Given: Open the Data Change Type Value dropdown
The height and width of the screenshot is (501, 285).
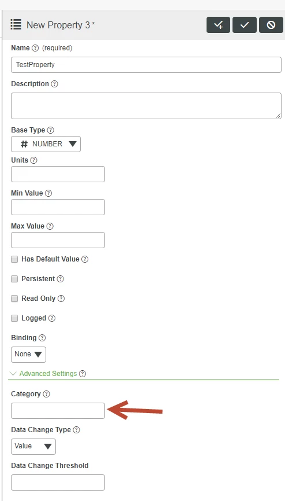Looking at the screenshot, I should 33,447.
